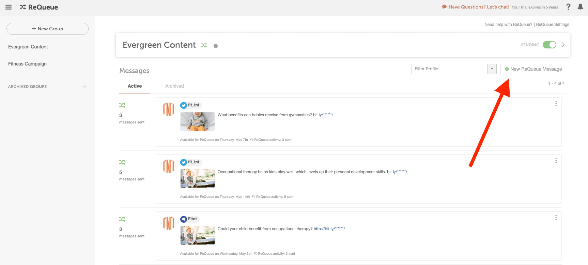Open bit.ly link in occupational therapy helps message

point(397,172)
